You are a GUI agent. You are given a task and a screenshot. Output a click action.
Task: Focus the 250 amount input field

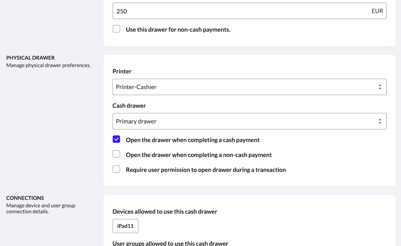click(x=241, y=11)
